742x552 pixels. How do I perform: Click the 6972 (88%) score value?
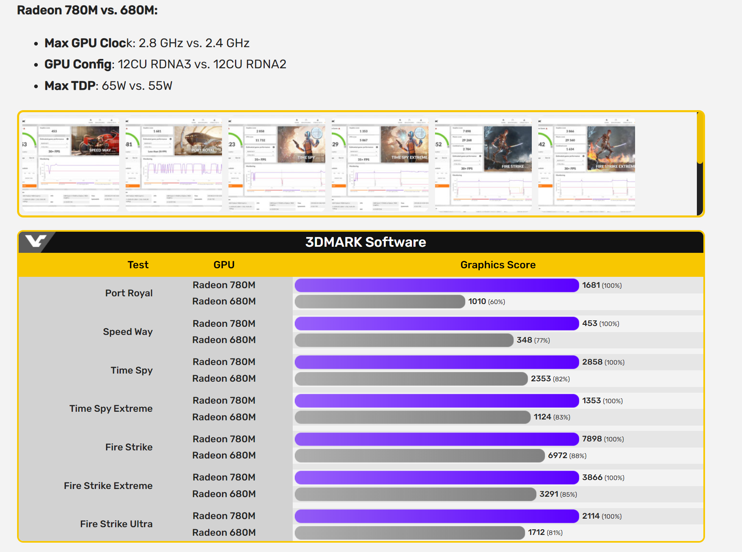click(567, 456)
